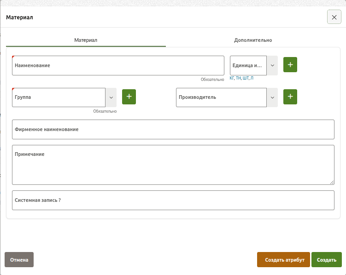
Task: Click the plus button next to unit of measure
Action: [x=290, y=65]
